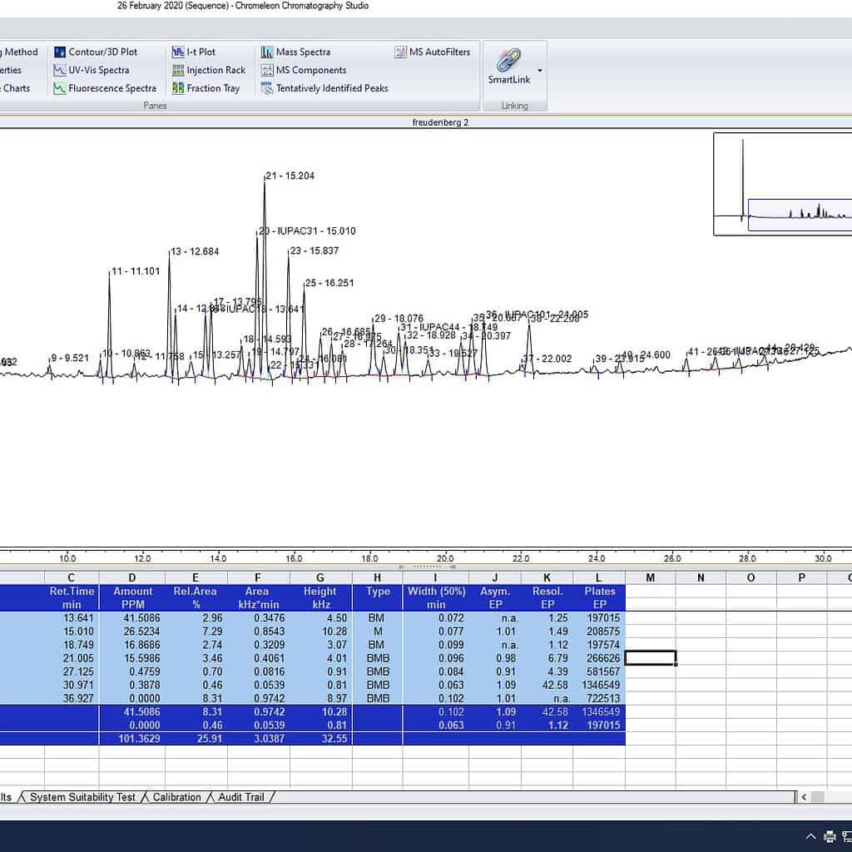
Task: Click the SmartLink chain icon
Action: point(508,61)
